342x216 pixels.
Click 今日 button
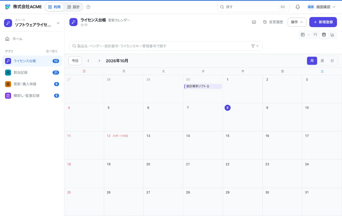(x=75, y=61)
